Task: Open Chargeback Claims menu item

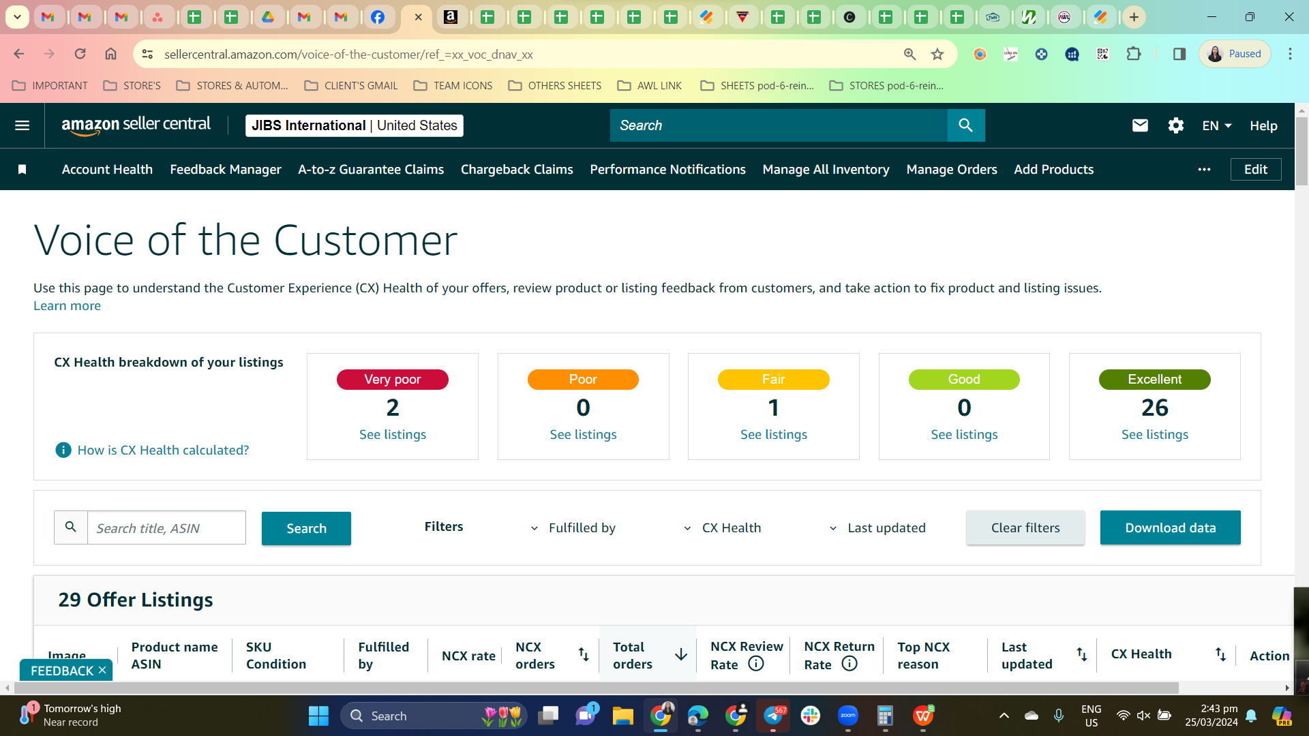Action: pos(517,170)
